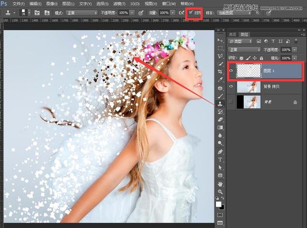Screen dimensions: 307x228
Task: Select the Quick Selection tool
Action: click(x=220, y=64)
